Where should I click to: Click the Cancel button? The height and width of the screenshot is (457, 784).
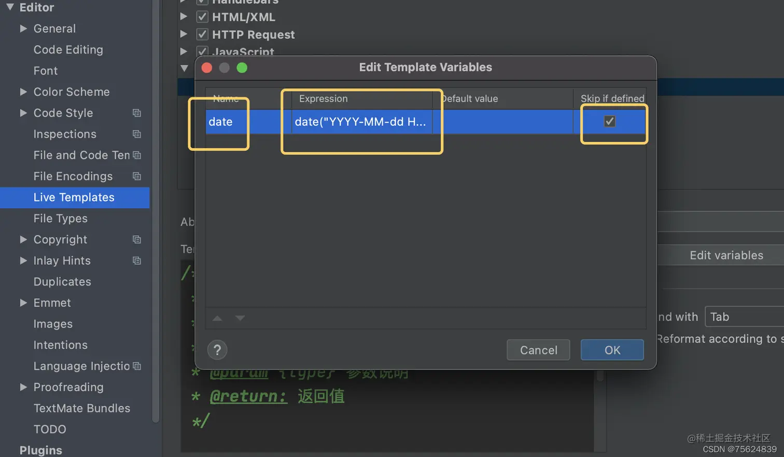538,350
